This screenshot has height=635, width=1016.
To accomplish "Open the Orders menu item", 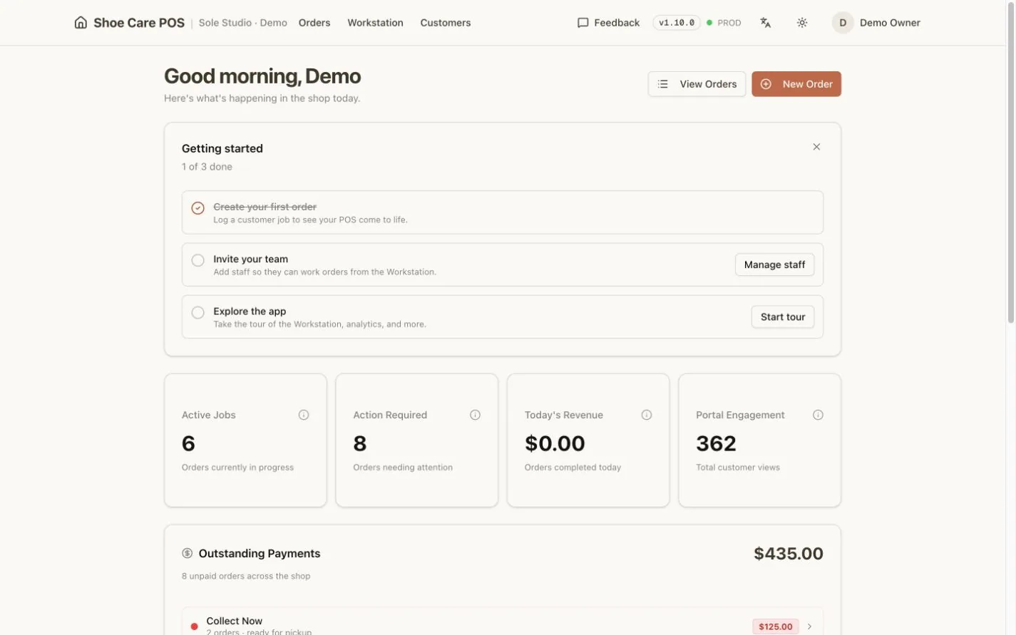I will point(314,23).
